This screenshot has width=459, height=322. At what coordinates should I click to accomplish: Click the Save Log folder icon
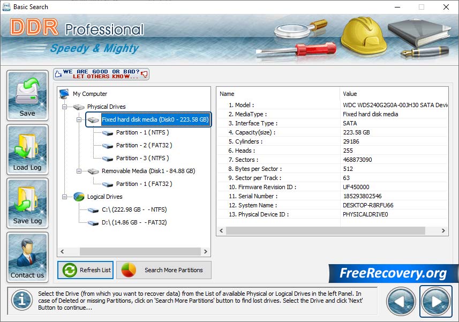[27, 203]
